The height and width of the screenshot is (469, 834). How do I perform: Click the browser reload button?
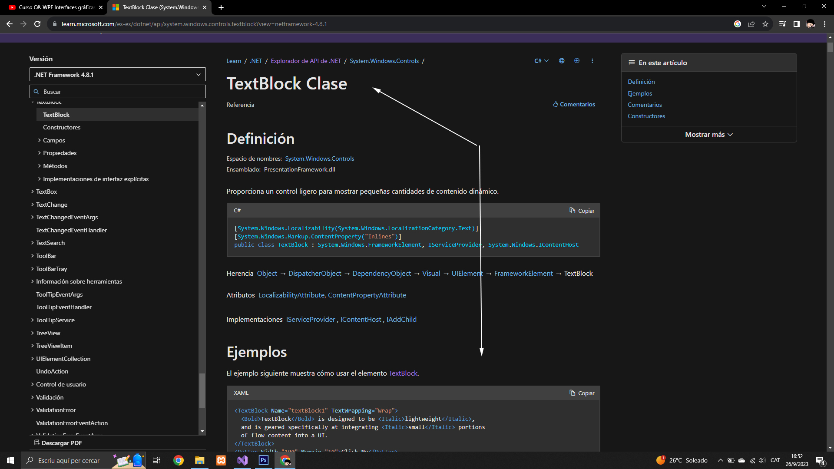37,24
